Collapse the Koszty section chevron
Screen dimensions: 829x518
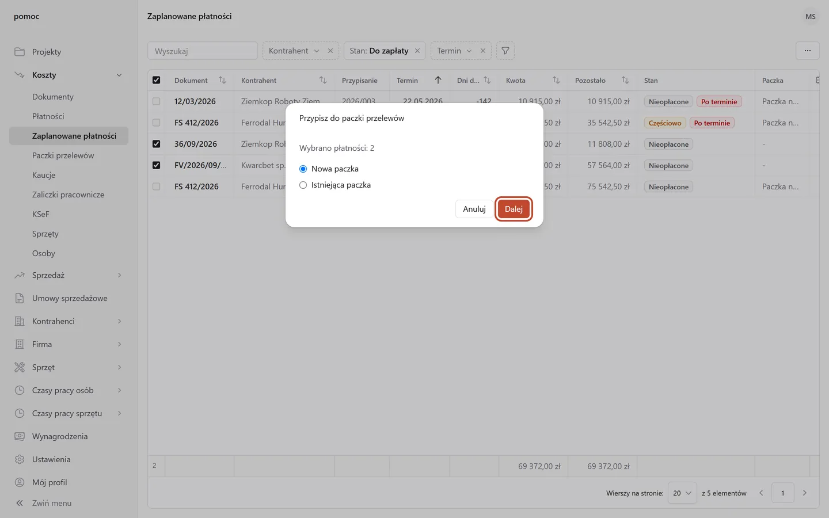(119, 75)
